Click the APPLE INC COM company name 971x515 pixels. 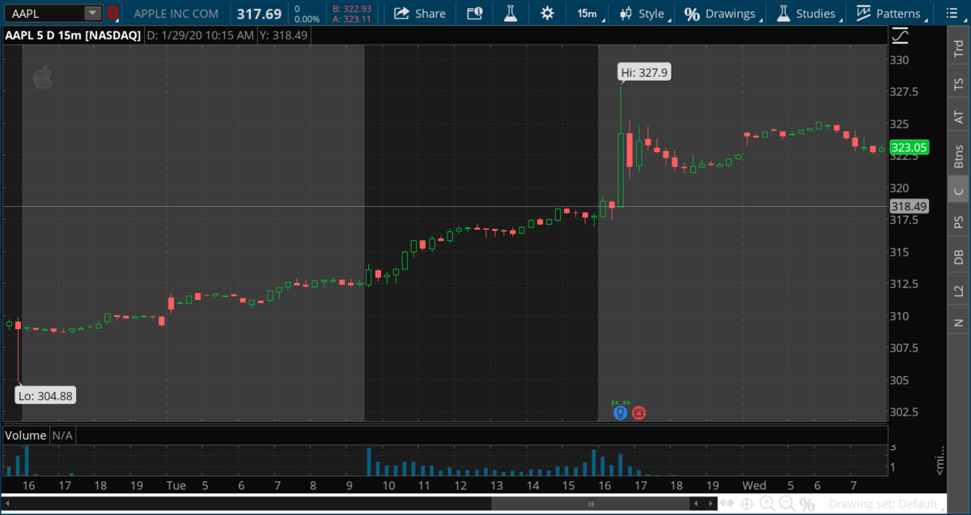[176, 14]
